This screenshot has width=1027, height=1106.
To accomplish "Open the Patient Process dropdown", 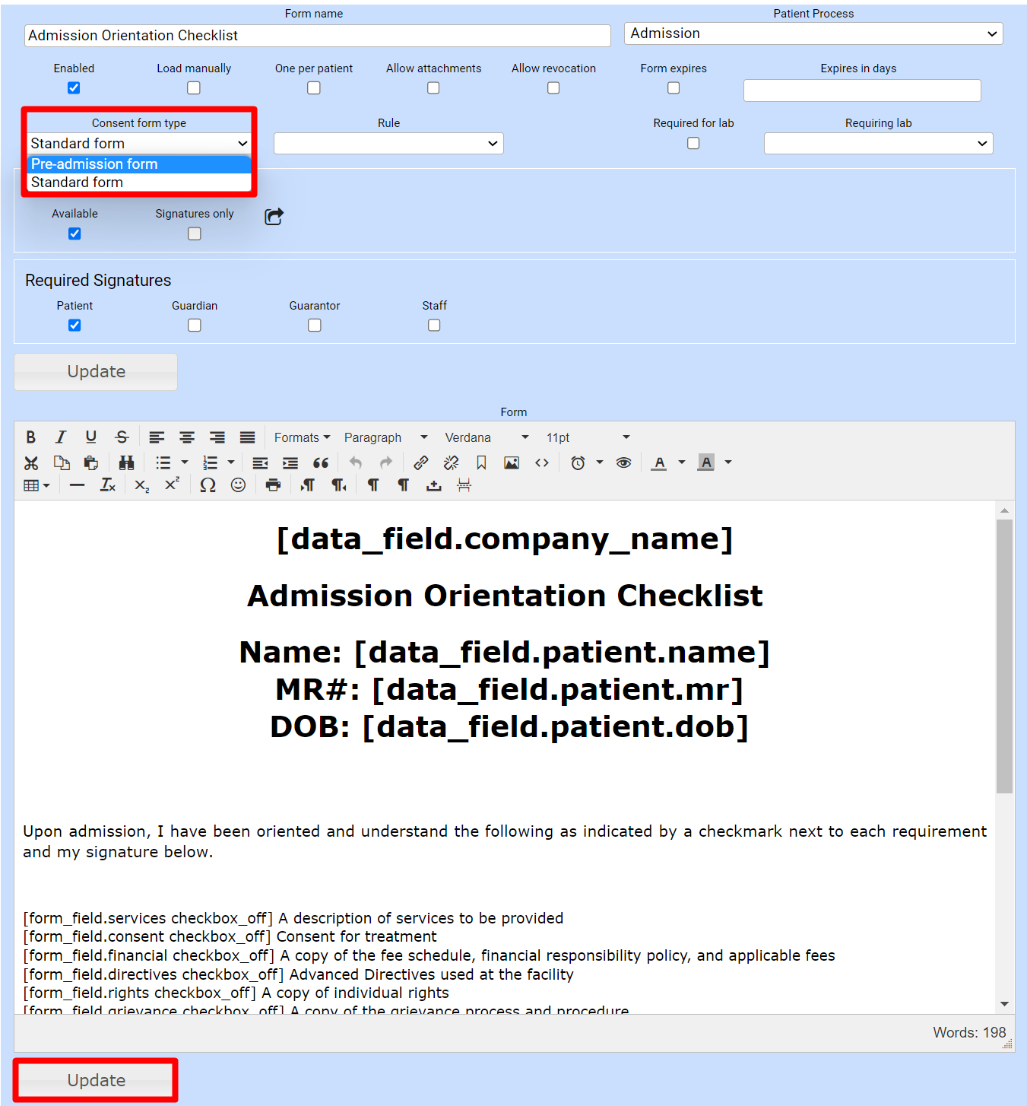I will coord(813,33).
